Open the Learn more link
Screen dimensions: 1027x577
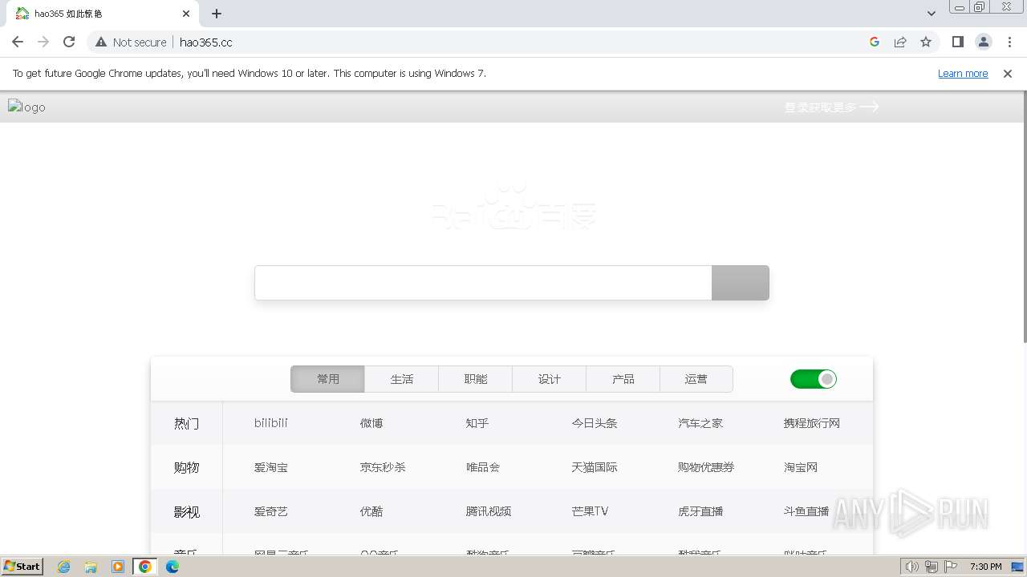[963, 73]
